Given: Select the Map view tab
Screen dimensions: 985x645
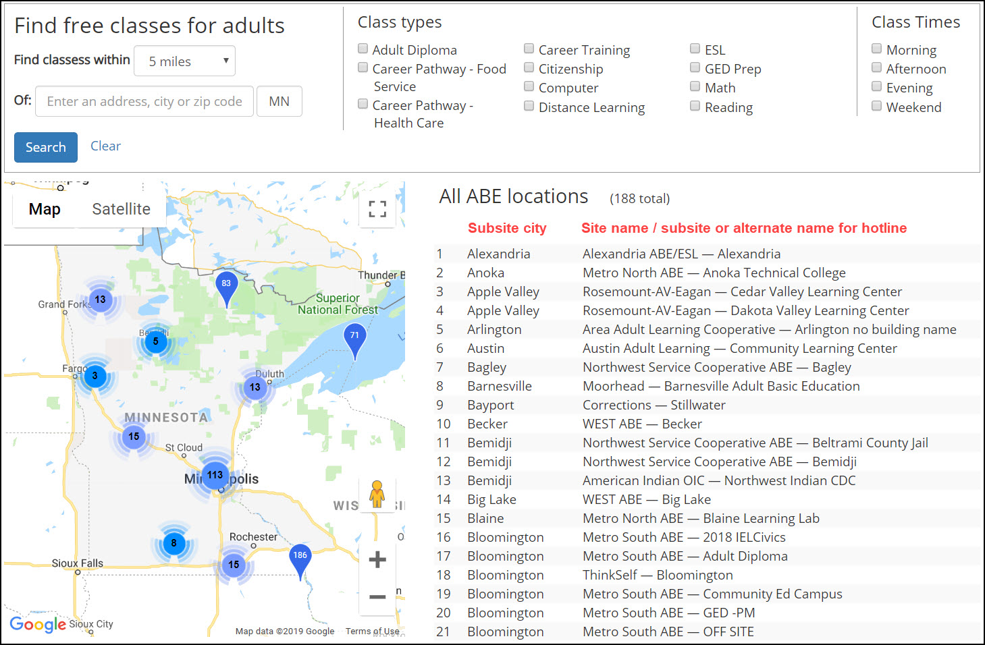Looking at the screenshot, I should (x=45, y=209).
